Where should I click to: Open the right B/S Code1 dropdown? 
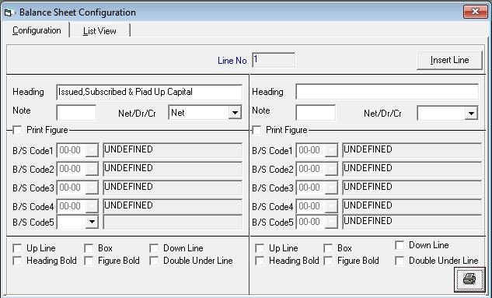point(331,150)
